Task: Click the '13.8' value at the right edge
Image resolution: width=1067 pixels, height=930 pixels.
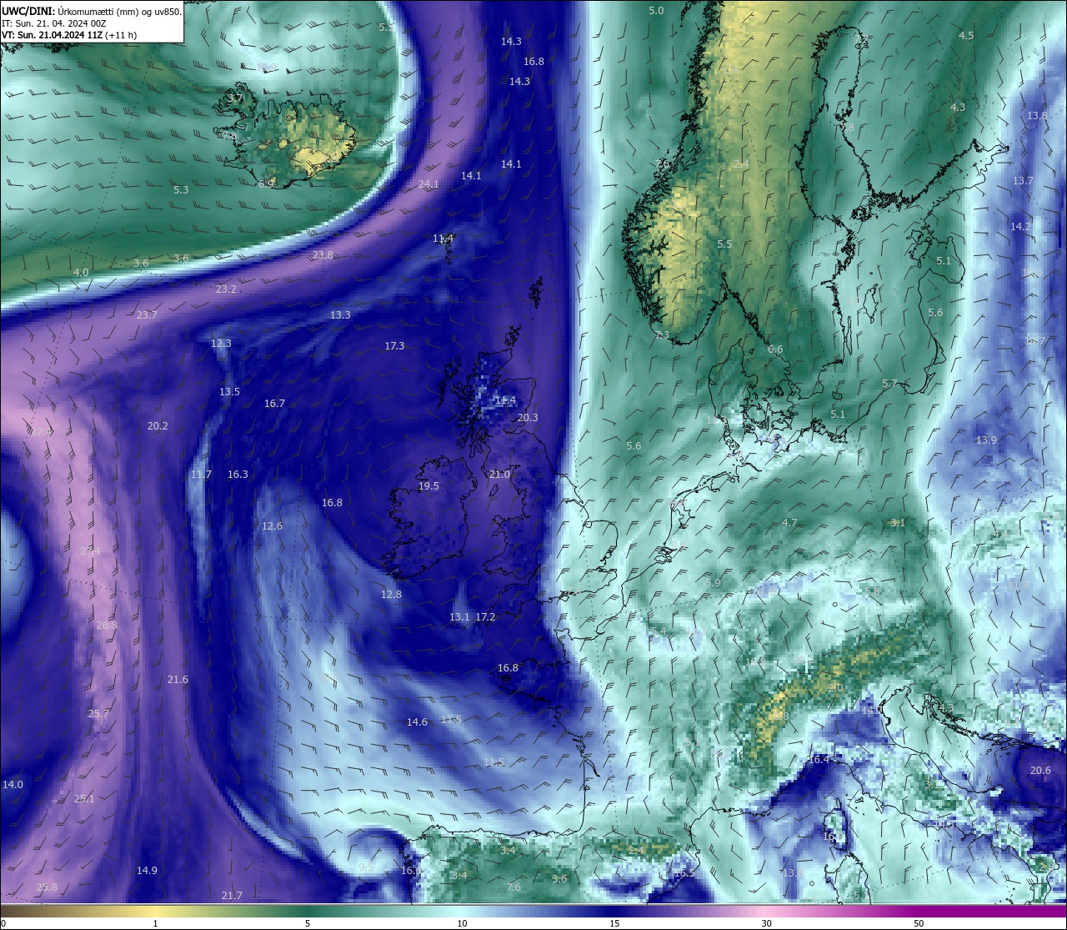Action: coord(1037,116)
